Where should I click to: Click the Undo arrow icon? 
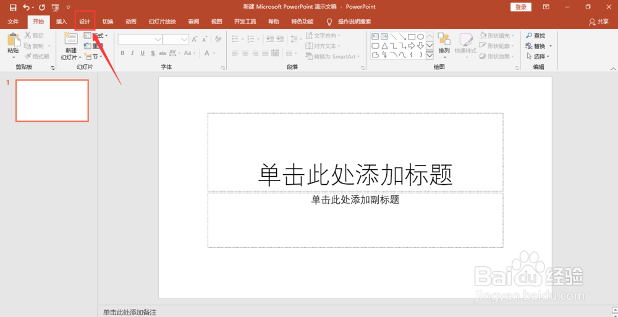26,7
